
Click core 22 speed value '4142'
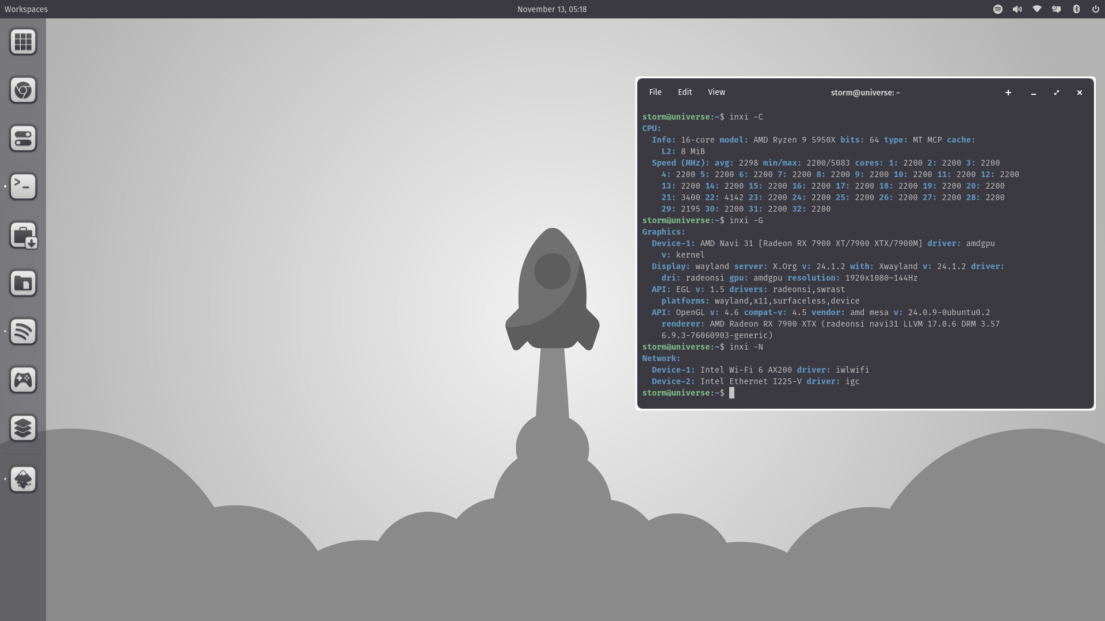734,197
